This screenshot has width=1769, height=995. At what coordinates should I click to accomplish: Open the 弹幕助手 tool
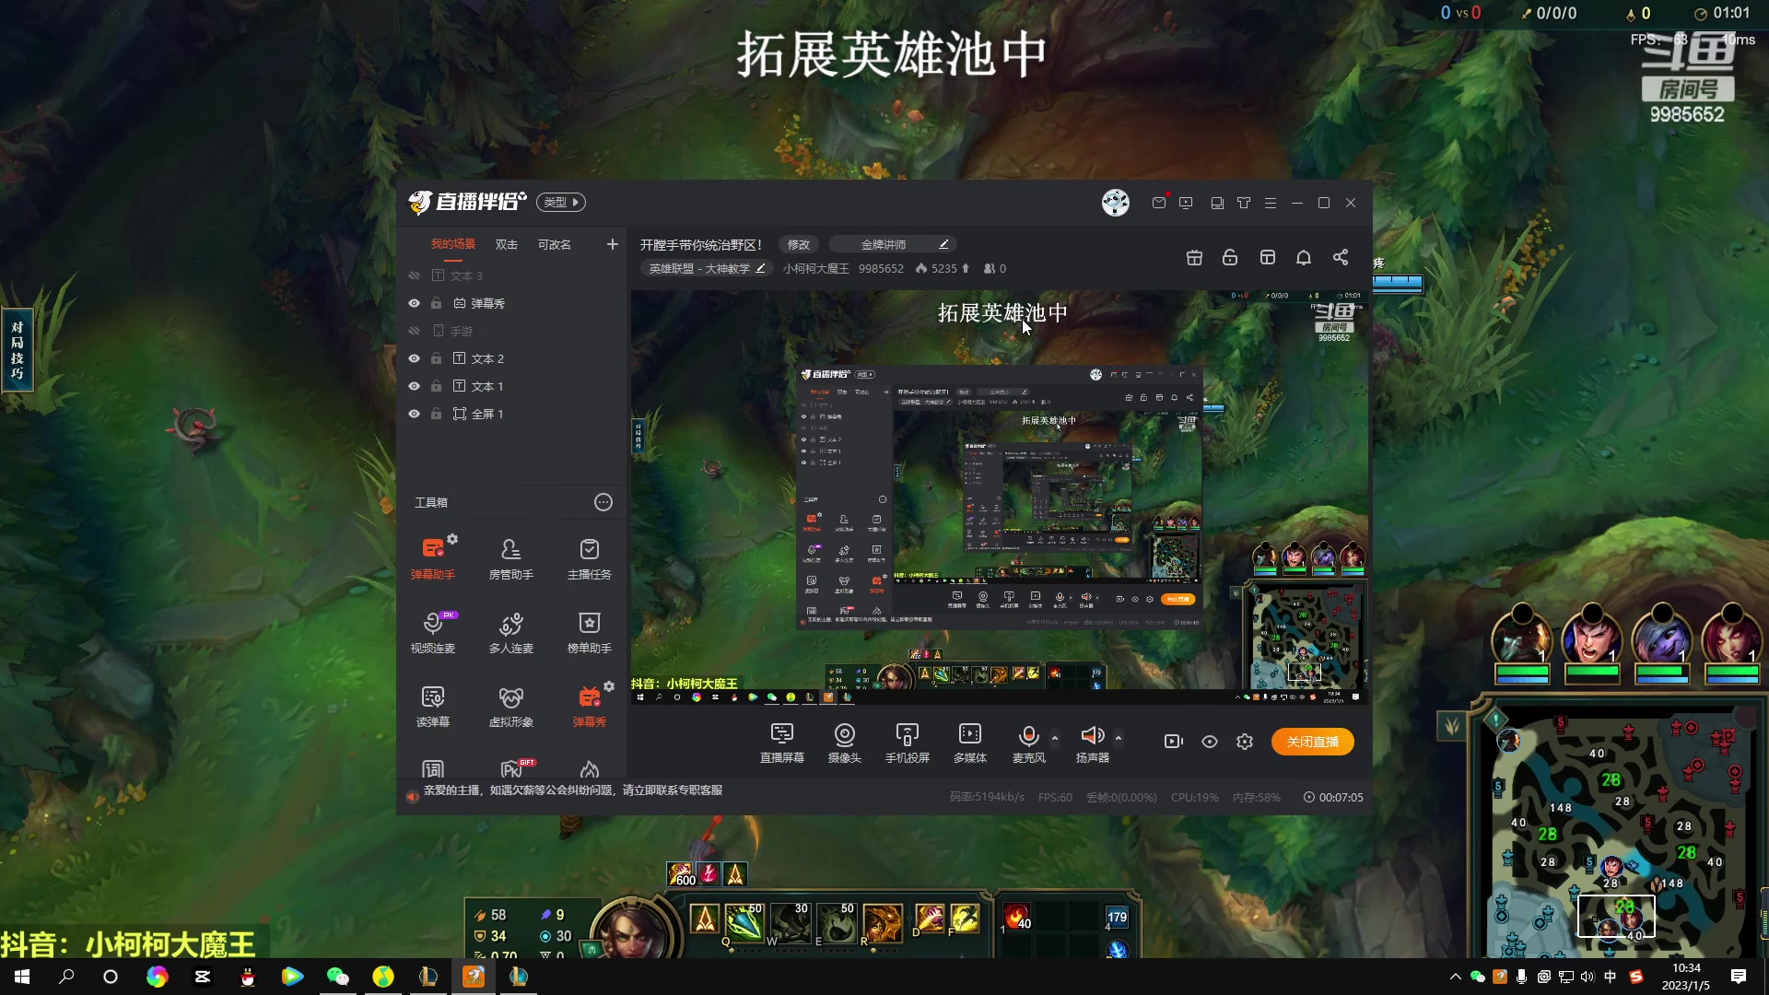432,557
